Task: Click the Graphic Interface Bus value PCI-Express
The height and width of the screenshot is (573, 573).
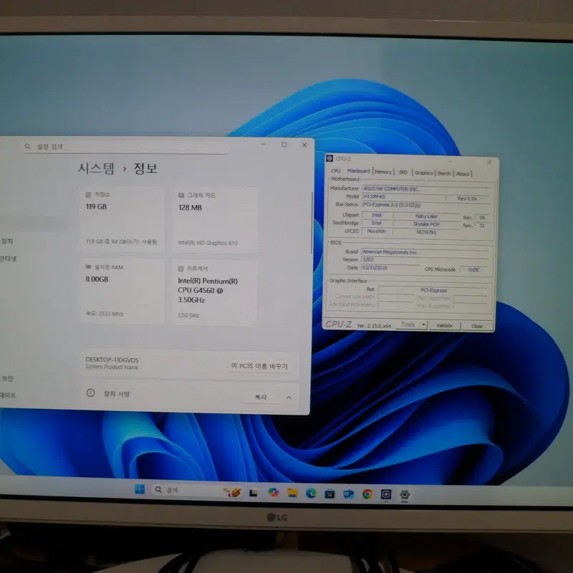Action: coord(433,290)
